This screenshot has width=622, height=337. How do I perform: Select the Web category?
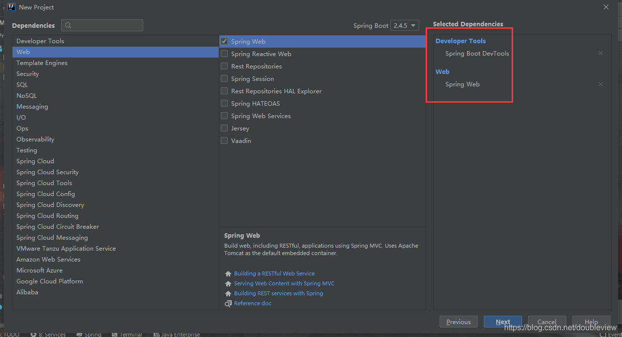[x=115, y=52]
